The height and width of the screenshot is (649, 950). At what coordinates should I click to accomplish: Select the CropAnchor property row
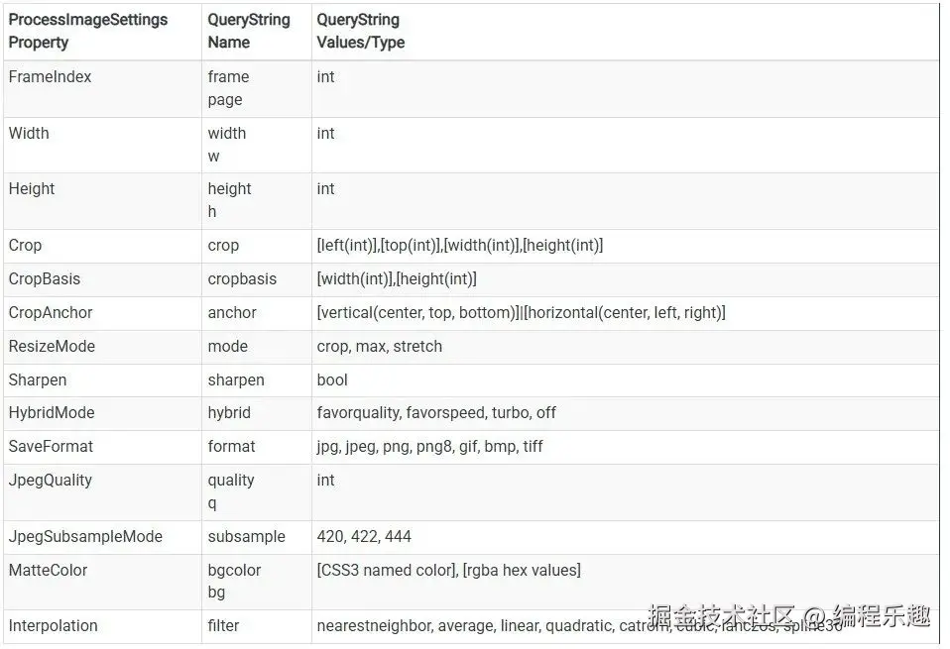coord(51,313)
